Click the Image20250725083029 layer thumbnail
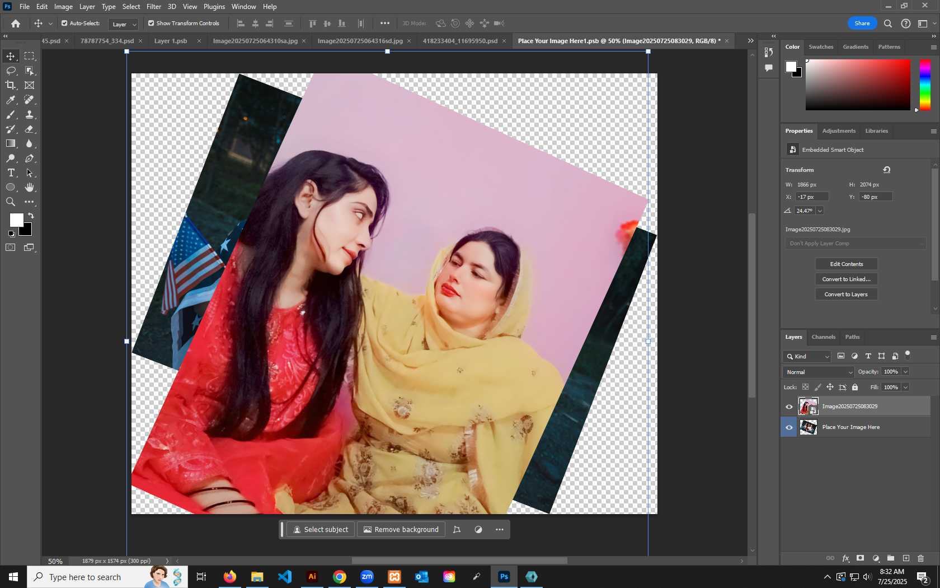The height and width of the screenshot is (588, 940). (x=808, y=407)
